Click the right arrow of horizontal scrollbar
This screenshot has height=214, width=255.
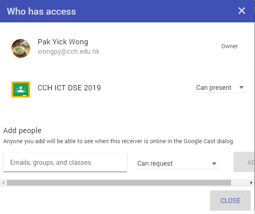[x=252, y=183]
